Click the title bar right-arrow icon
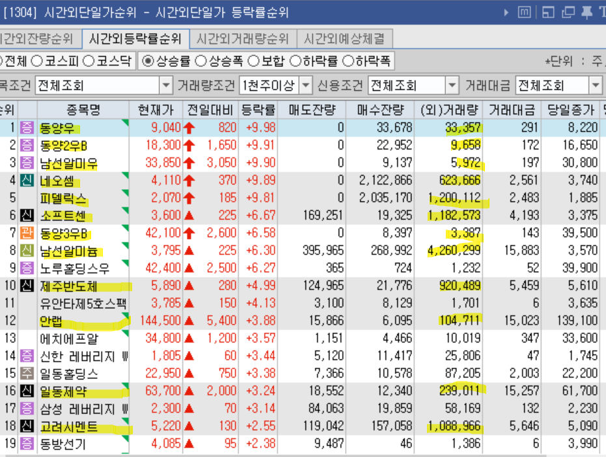This screenshot has height=457, width=606. coord(506,13)
